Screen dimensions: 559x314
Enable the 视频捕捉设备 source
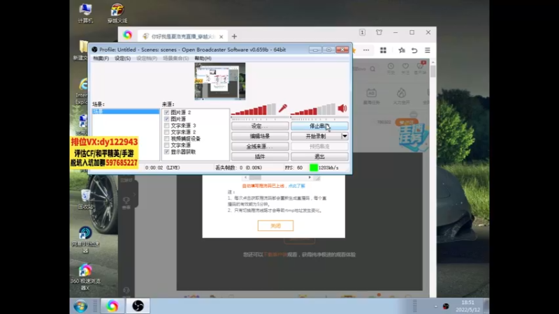point(166,138)
